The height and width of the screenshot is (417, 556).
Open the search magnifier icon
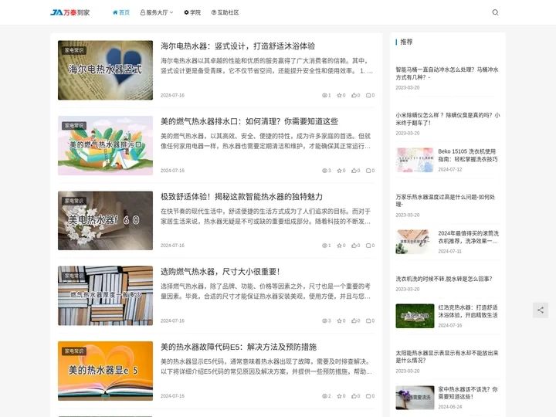point(495,12)
